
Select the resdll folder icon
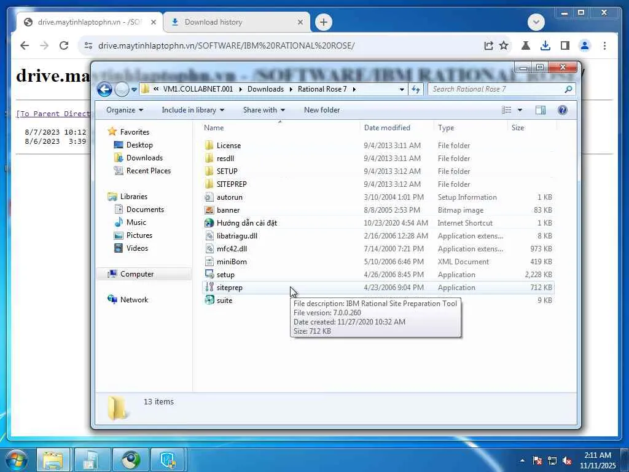(x=209, y=158)
